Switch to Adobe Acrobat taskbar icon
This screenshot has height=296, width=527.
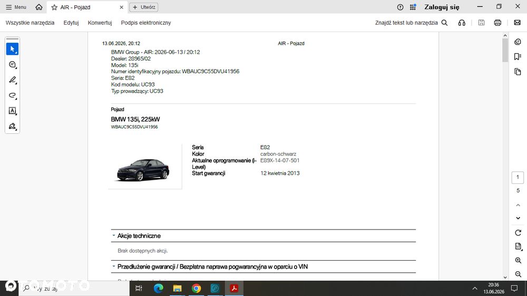coord(234,288)
